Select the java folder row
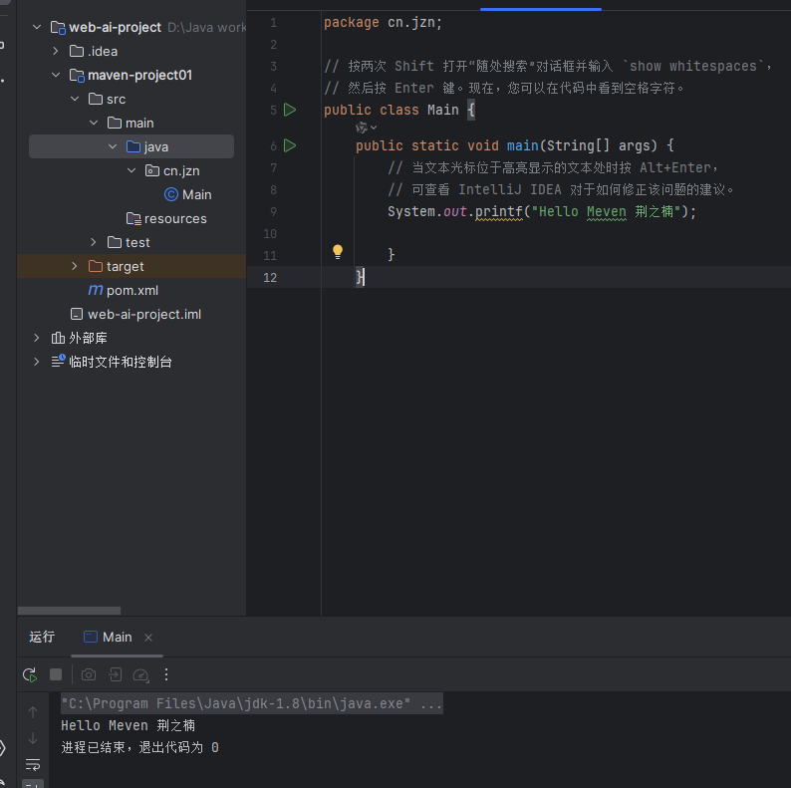 pyautogui.click(x=132, y=146)
